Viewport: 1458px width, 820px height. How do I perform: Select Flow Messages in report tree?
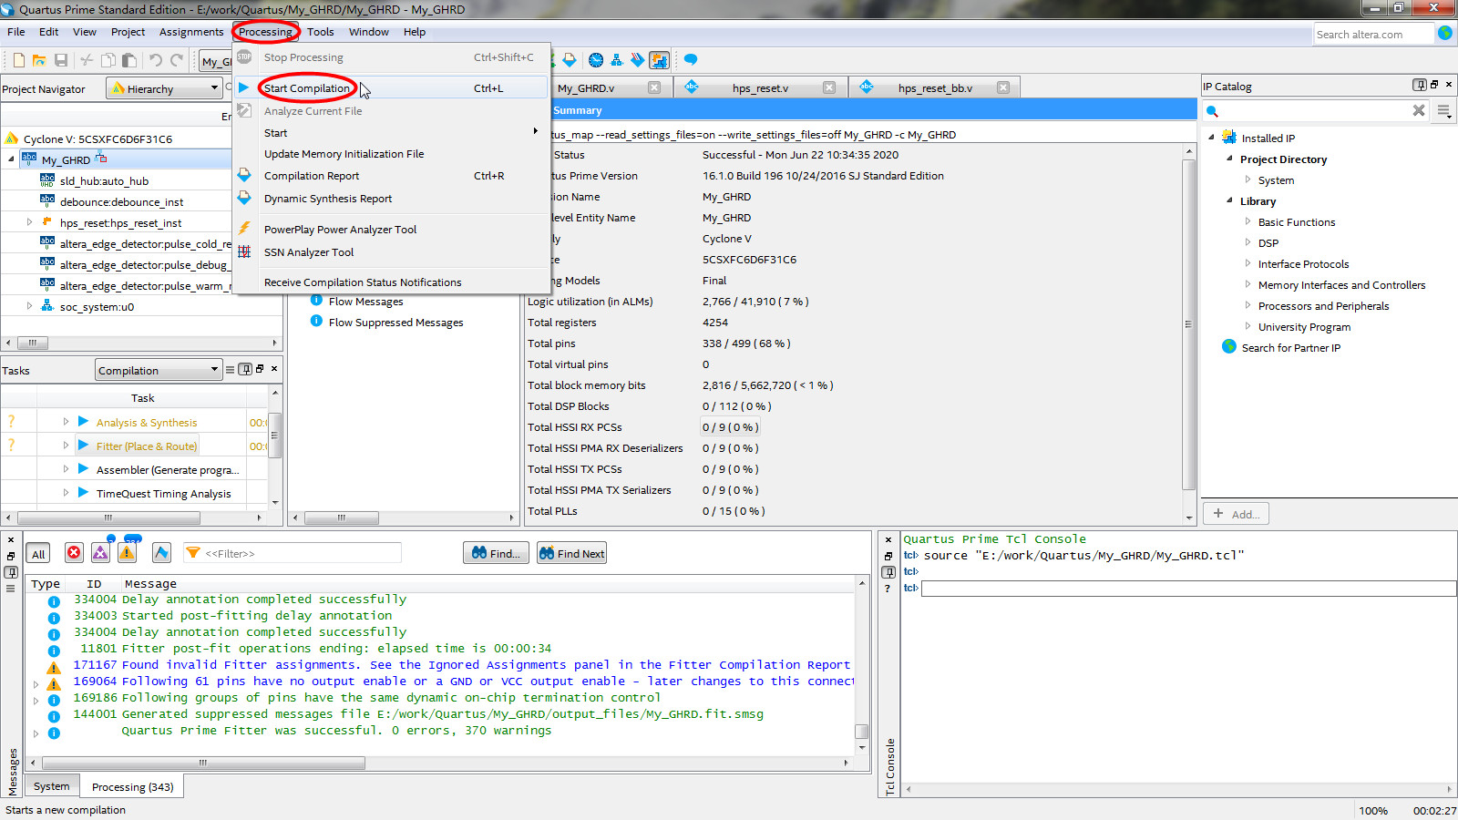pos(365,302)
